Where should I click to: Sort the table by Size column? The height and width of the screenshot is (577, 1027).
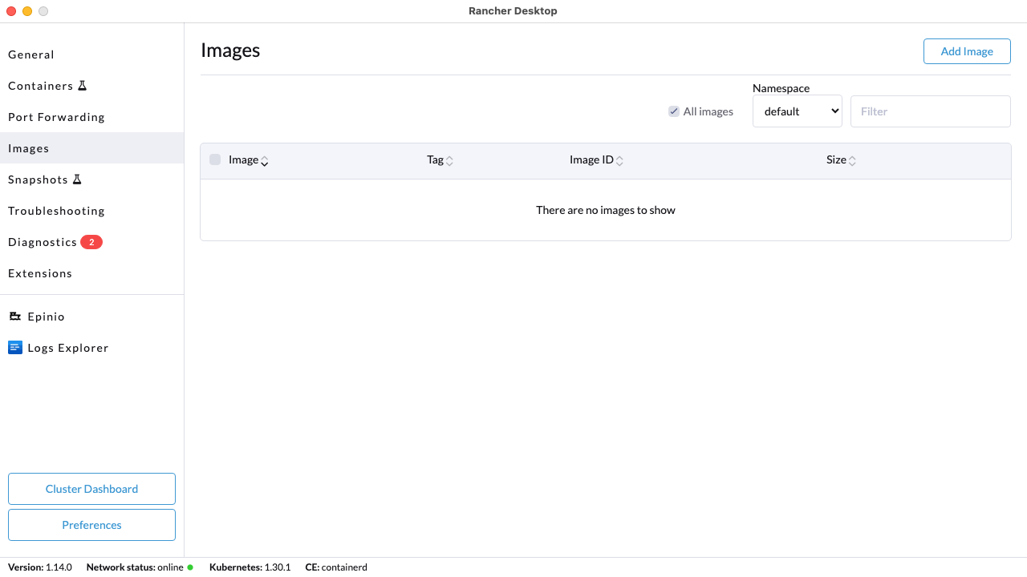point(841,160)
